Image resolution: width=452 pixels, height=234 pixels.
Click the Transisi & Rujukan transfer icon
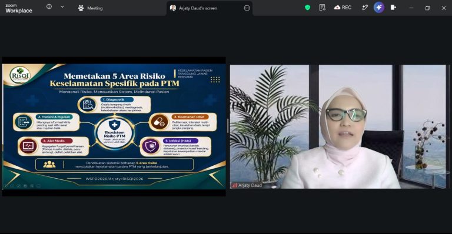click(x=24, y=122)
